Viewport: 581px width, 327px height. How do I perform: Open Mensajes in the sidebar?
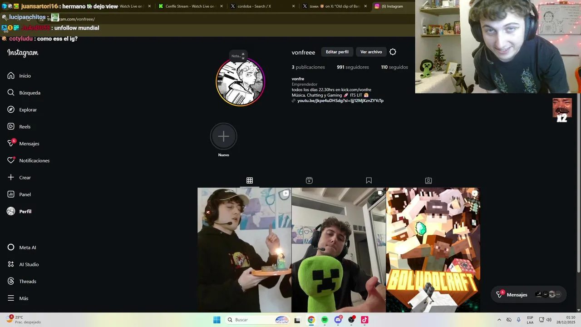point(23,144)
